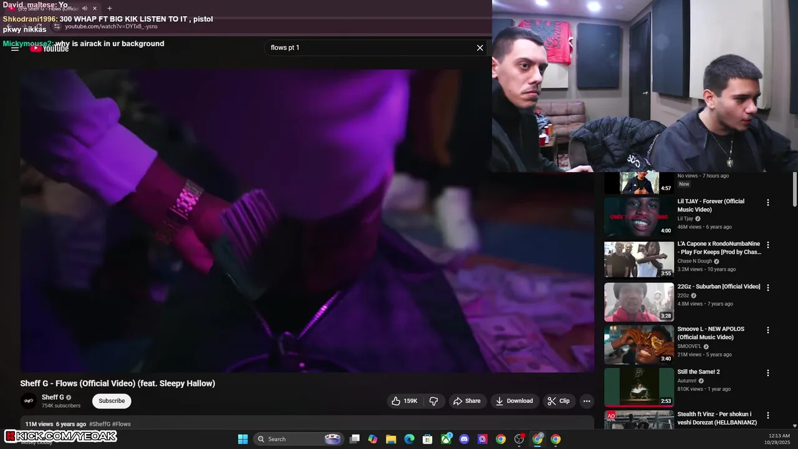Image resolution: width=798 pixels, height=449 pixels.
Task: Focus the YouTube search field 'flows pt 1'
Action: click(371, 48)
